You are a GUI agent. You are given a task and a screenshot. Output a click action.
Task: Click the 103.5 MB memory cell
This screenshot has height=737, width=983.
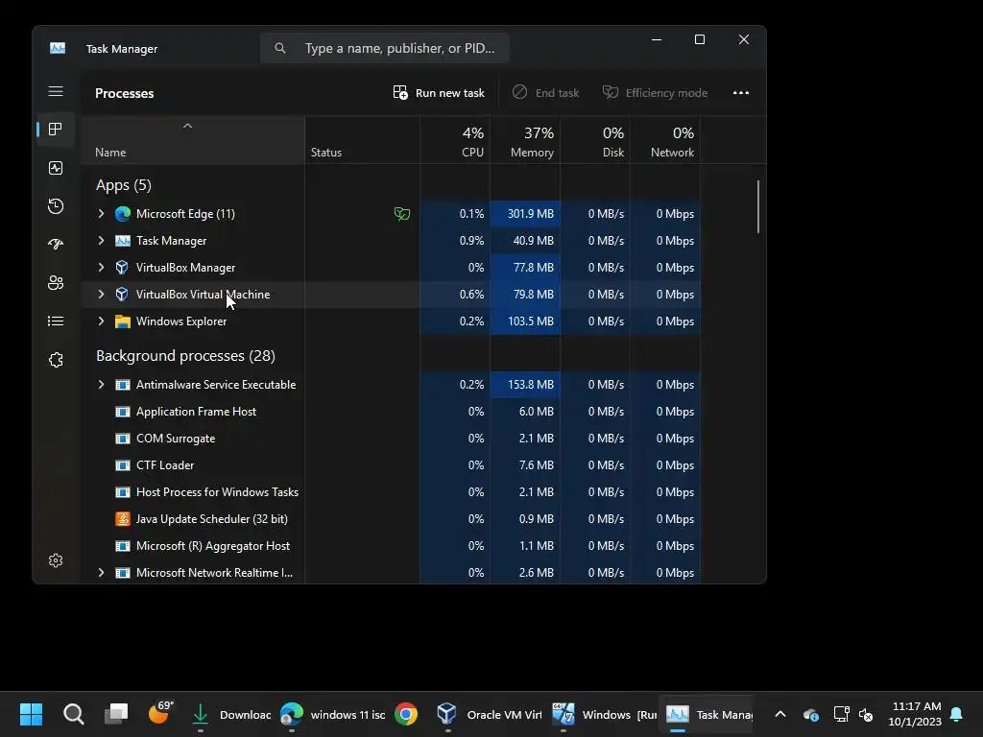(x=525, y=321)
